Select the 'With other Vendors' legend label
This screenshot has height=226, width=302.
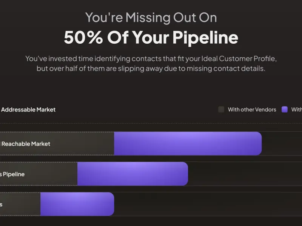coord(252,110)
